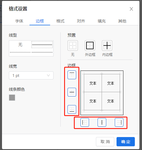The height and width of the screenshot is (150, 142).
Task: Toggle the top border button
Action: tap(72, 75)
